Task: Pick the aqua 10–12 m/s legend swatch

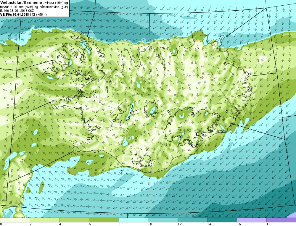Action: click(x=163, y=220)
